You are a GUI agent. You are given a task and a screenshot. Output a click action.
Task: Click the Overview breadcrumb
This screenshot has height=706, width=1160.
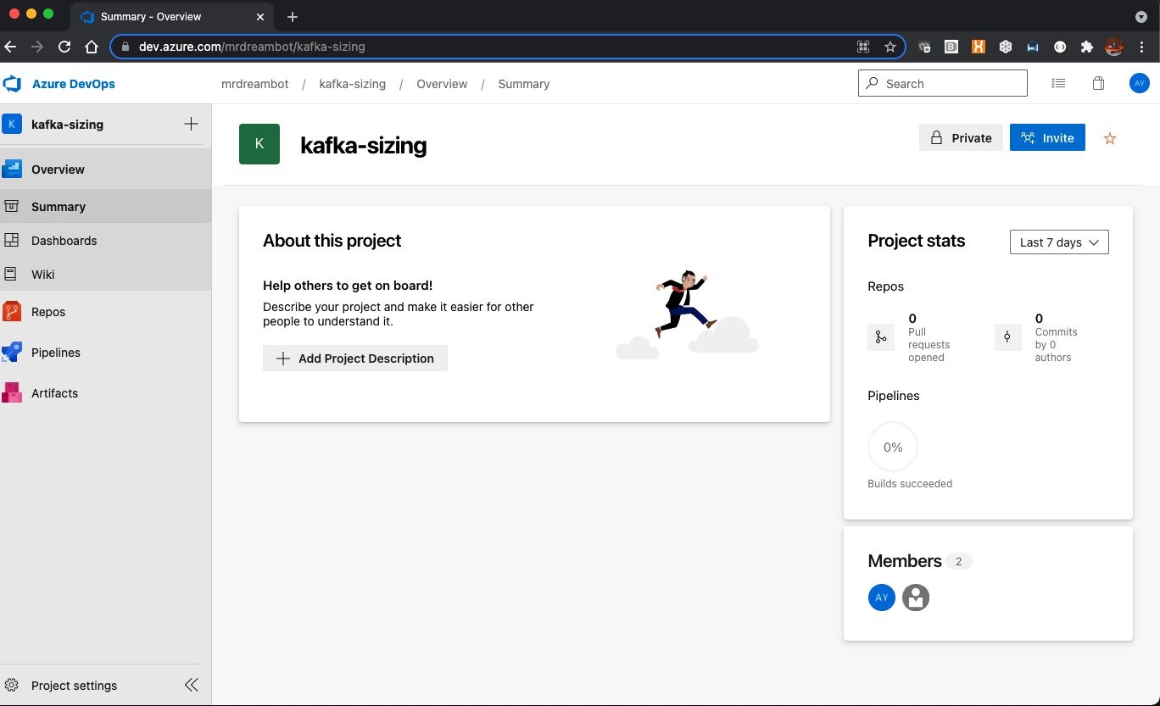coord(442,84)
